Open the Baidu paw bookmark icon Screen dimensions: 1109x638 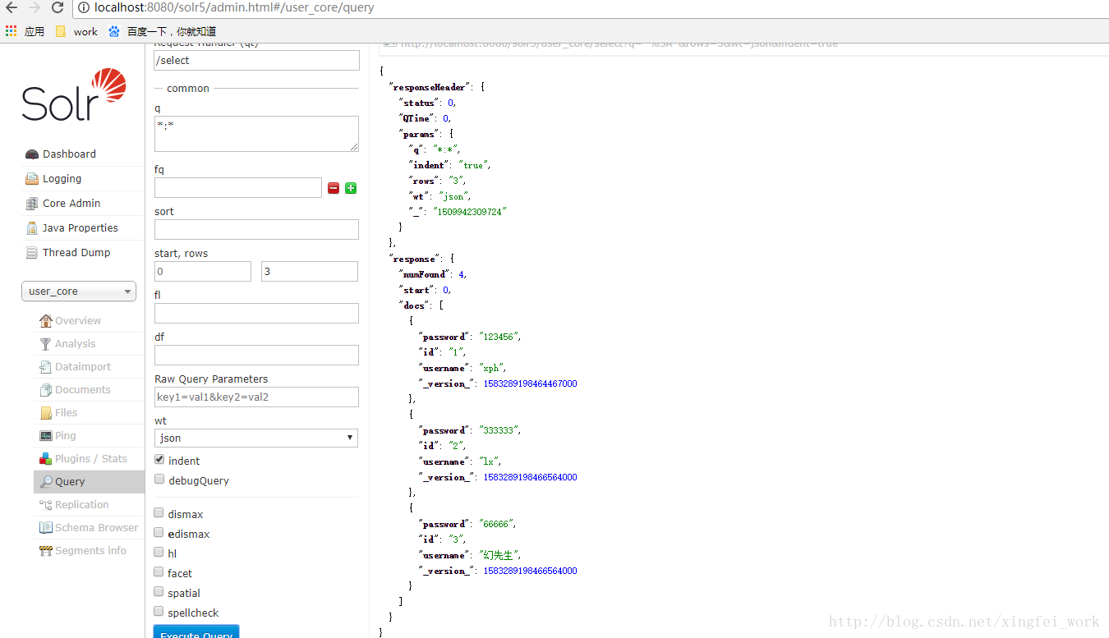tap(113, 31)
